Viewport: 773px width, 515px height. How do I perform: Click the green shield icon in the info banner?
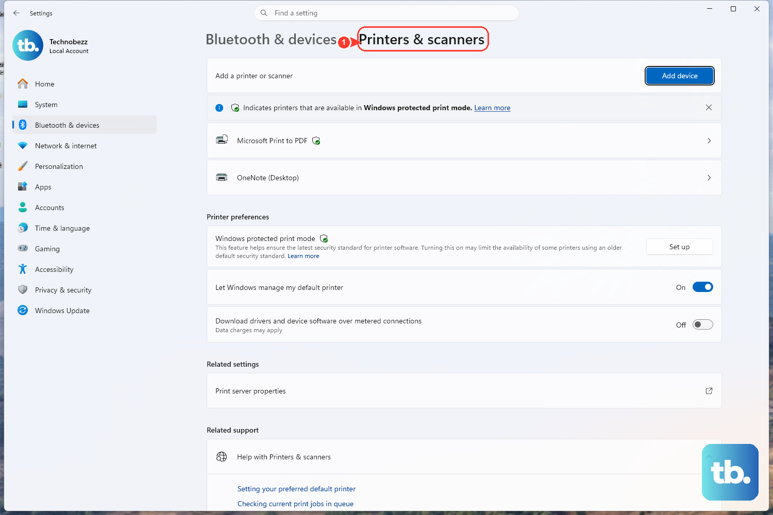point(236,108)
